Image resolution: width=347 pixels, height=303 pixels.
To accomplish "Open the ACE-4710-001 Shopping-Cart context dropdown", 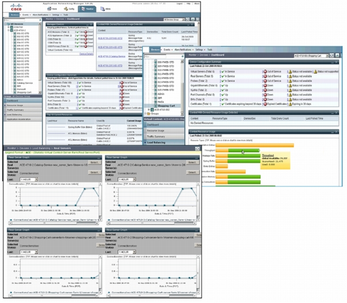I will click(x=311, y=56).
